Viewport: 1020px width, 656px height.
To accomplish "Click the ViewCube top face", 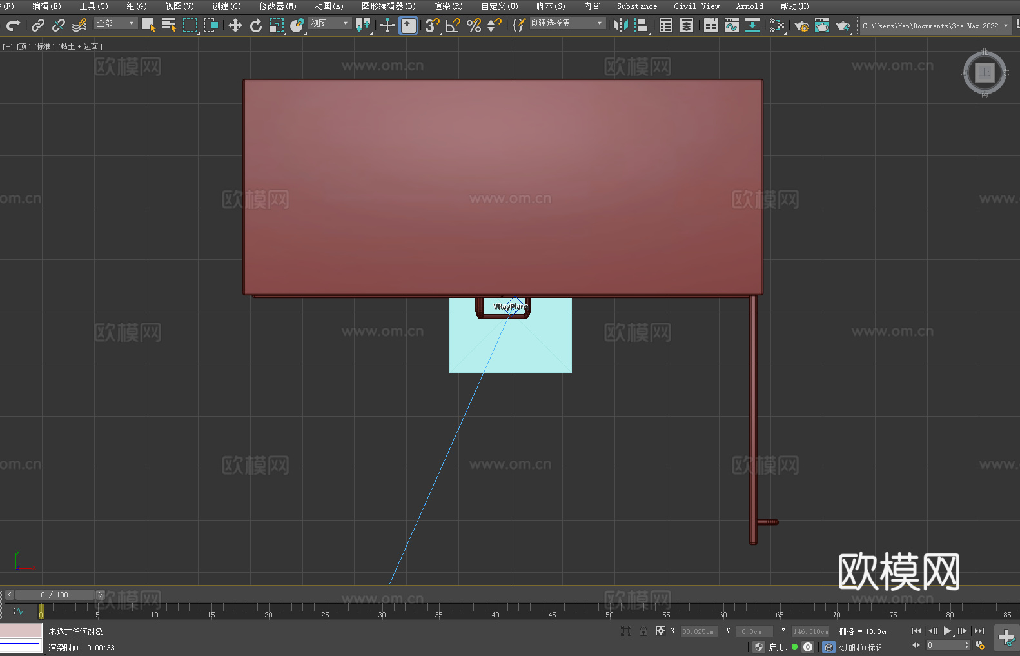I will tap(985, 72).
